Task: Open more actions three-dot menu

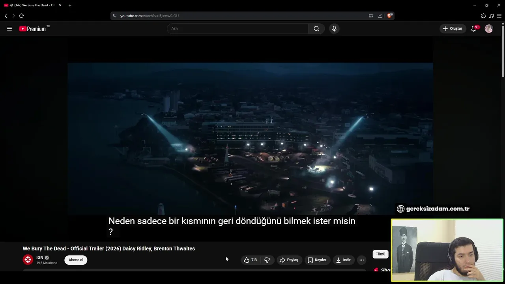Action: 361,260
